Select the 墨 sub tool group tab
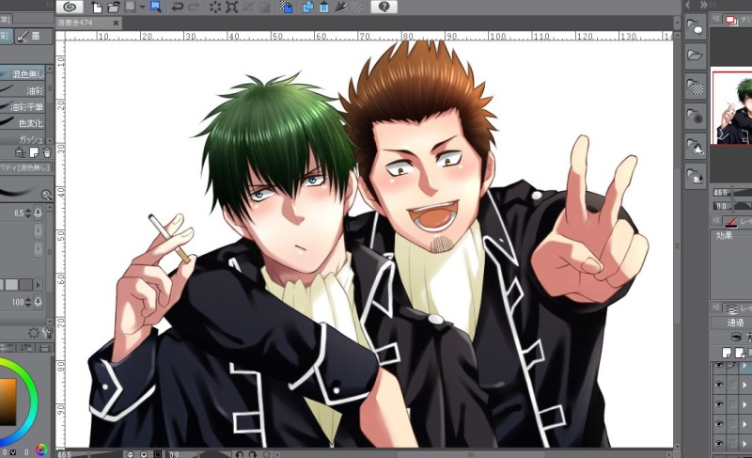The image size is (752, 458). [x=33, y=36]
